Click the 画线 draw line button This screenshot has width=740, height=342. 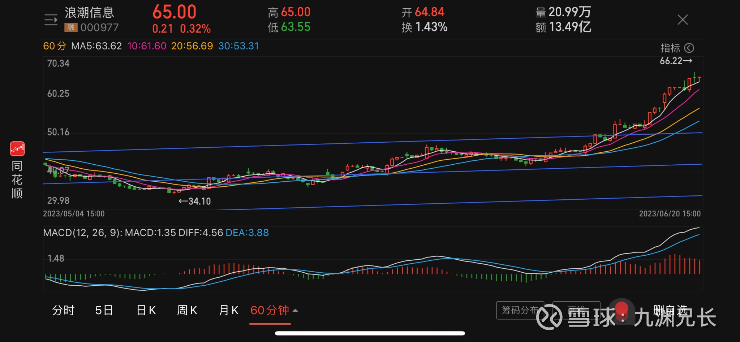click(x=576, y=310)
